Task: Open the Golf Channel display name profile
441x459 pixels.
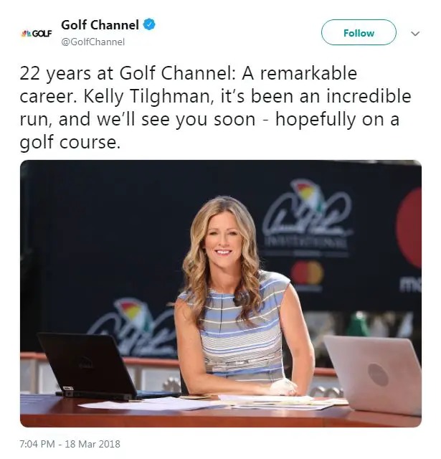Action: click(x=100, y=25)
